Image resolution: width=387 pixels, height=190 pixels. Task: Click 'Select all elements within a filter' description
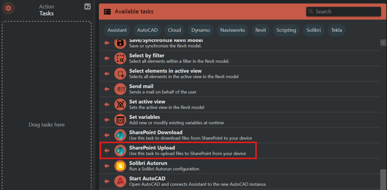tap(179, 61)
